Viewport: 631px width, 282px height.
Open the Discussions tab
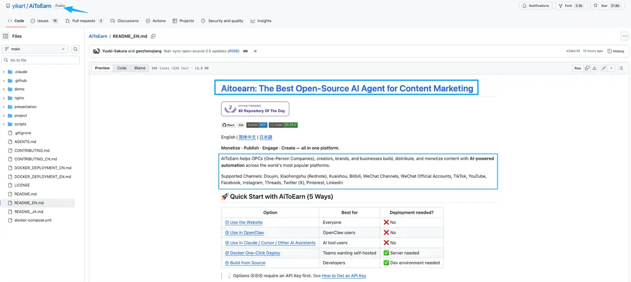(125, 21)
